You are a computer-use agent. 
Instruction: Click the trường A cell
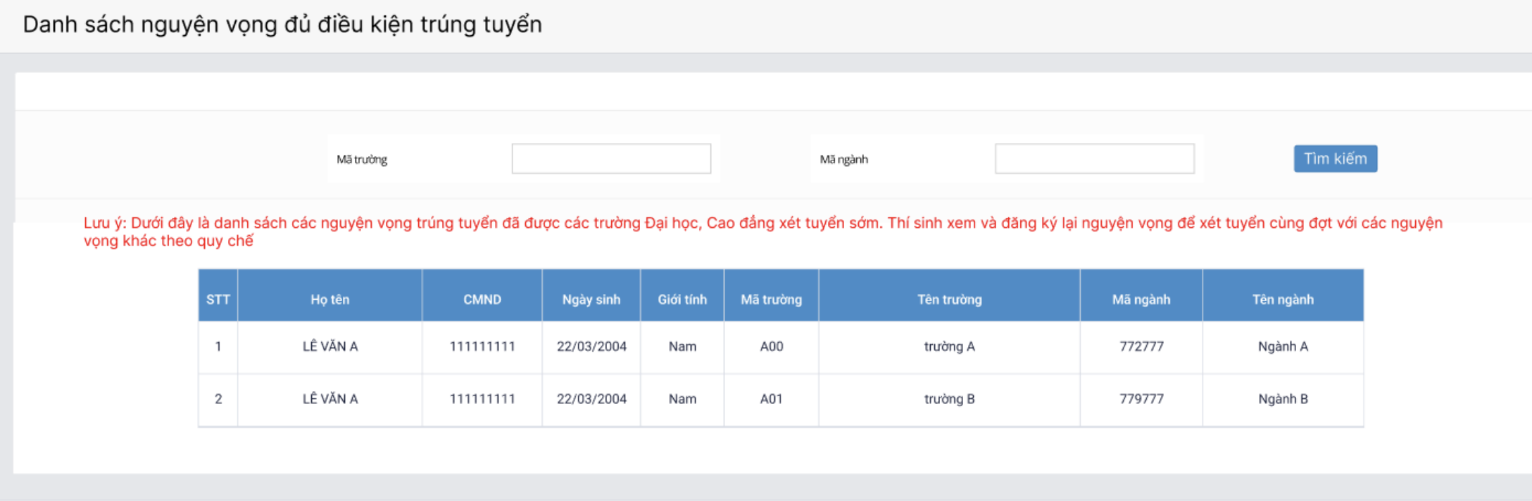pos(949,347)
